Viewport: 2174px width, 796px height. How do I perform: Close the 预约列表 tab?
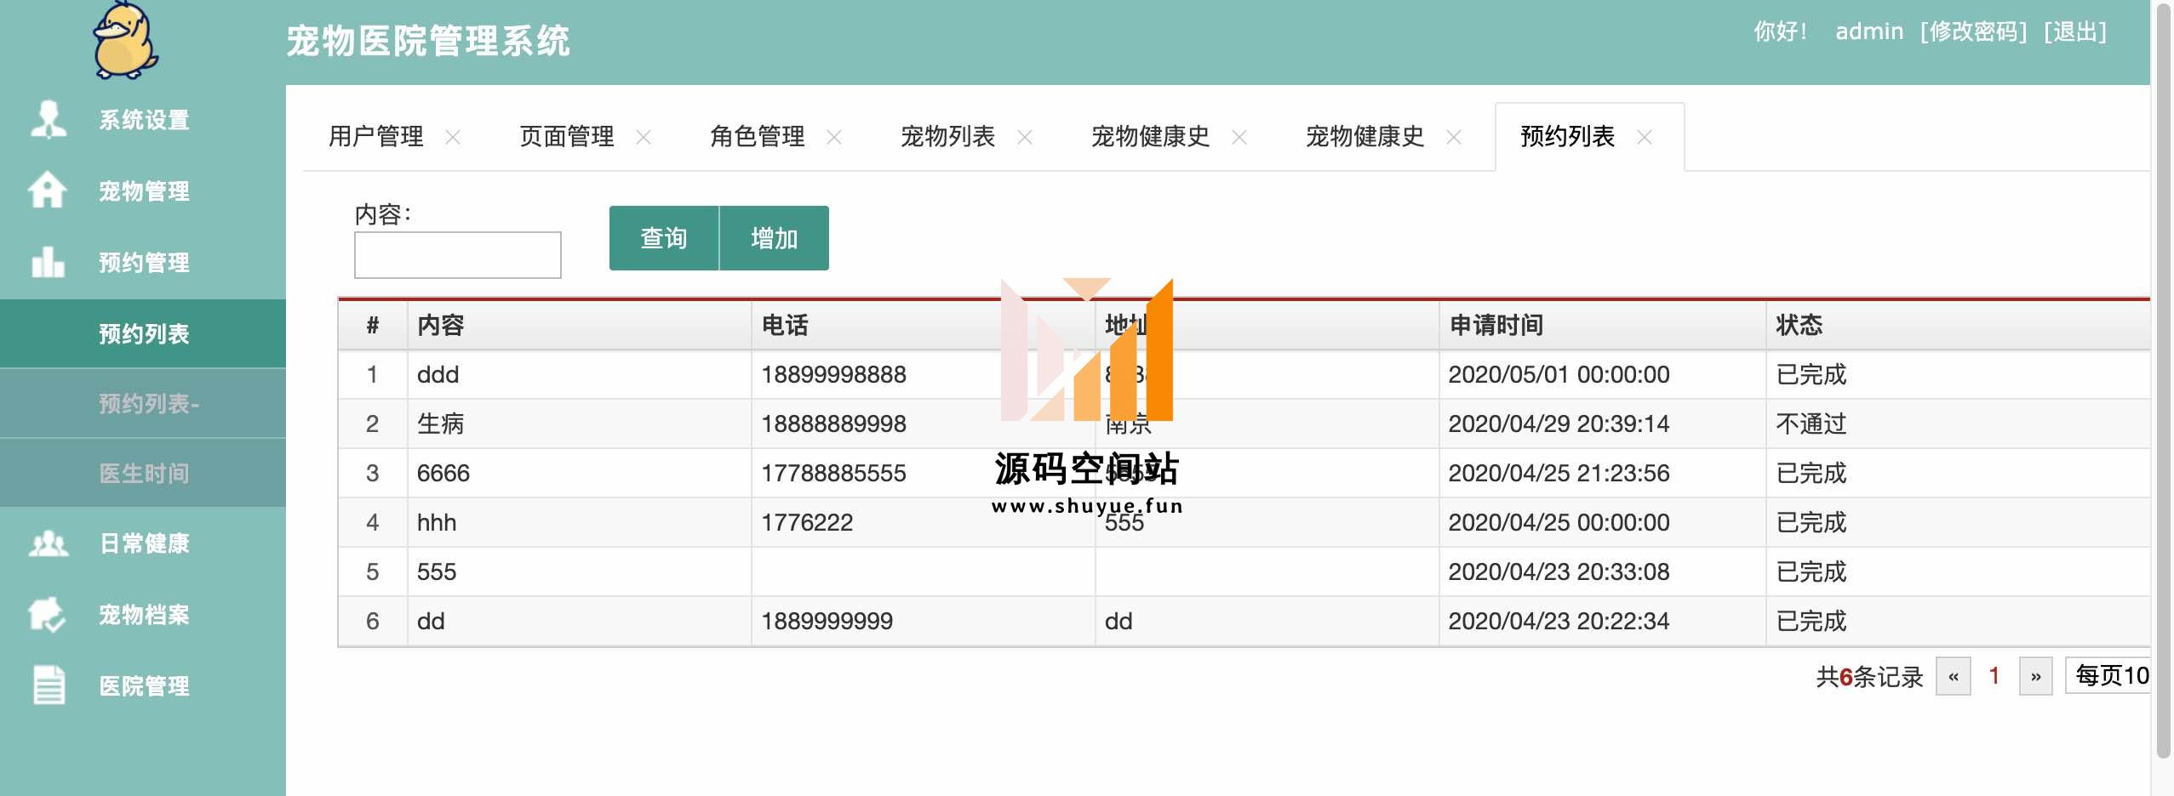click(x=1645, y=137)
